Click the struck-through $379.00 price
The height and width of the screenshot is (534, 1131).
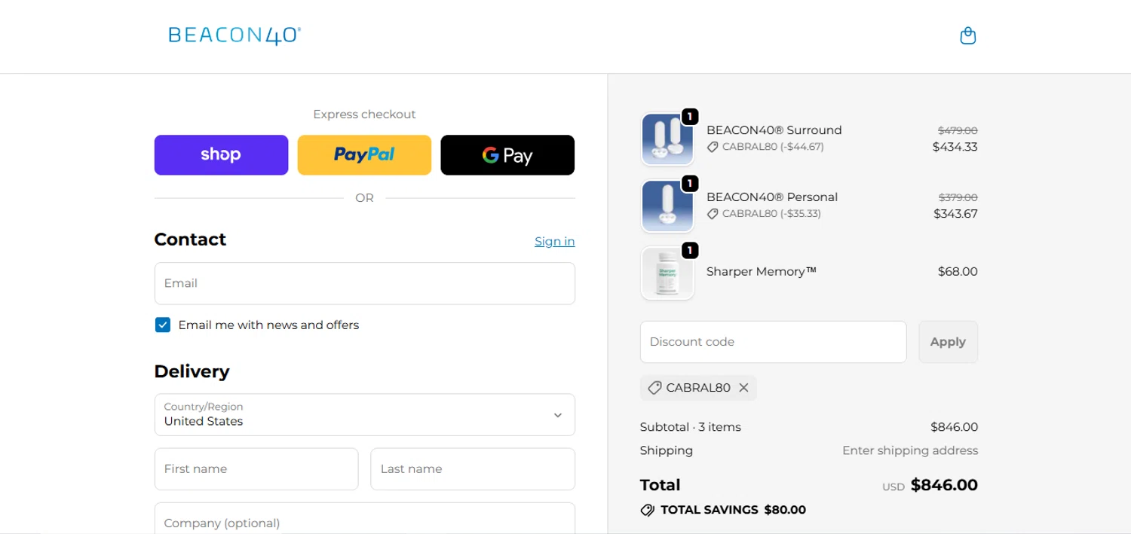point(958,197)
